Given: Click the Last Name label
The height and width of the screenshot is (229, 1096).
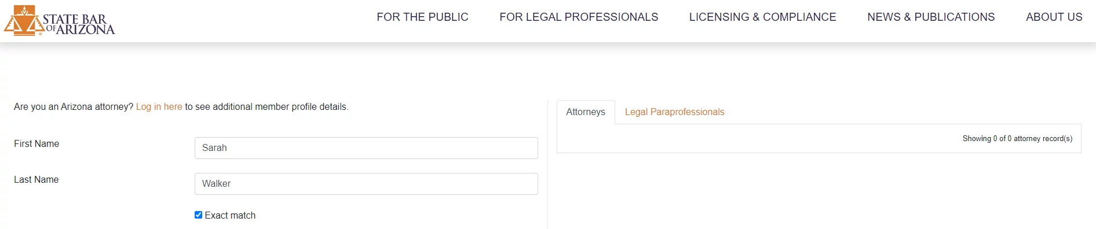Looking at the screenshot, I should [36, 180].
